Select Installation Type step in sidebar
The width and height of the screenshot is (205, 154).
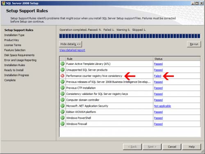[14, 35]
